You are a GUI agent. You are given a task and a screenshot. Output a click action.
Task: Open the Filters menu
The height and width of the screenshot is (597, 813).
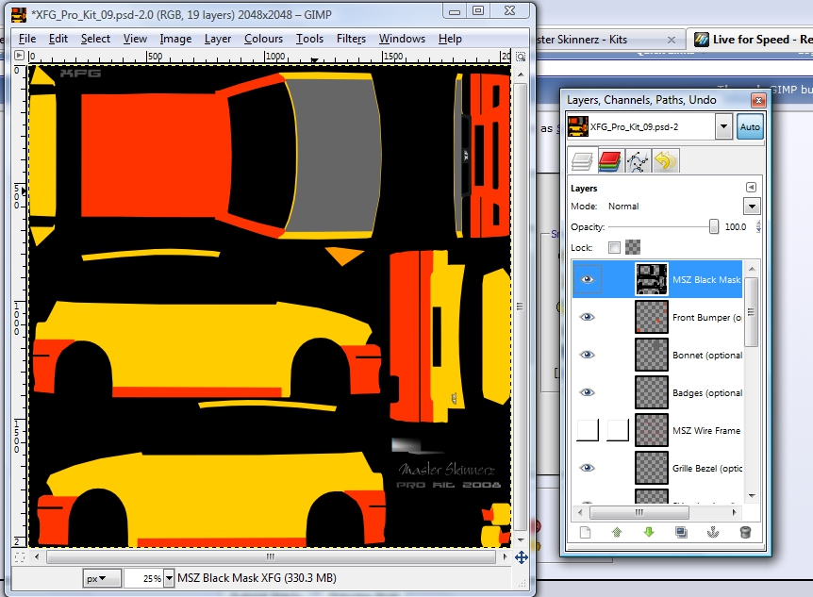351,39
